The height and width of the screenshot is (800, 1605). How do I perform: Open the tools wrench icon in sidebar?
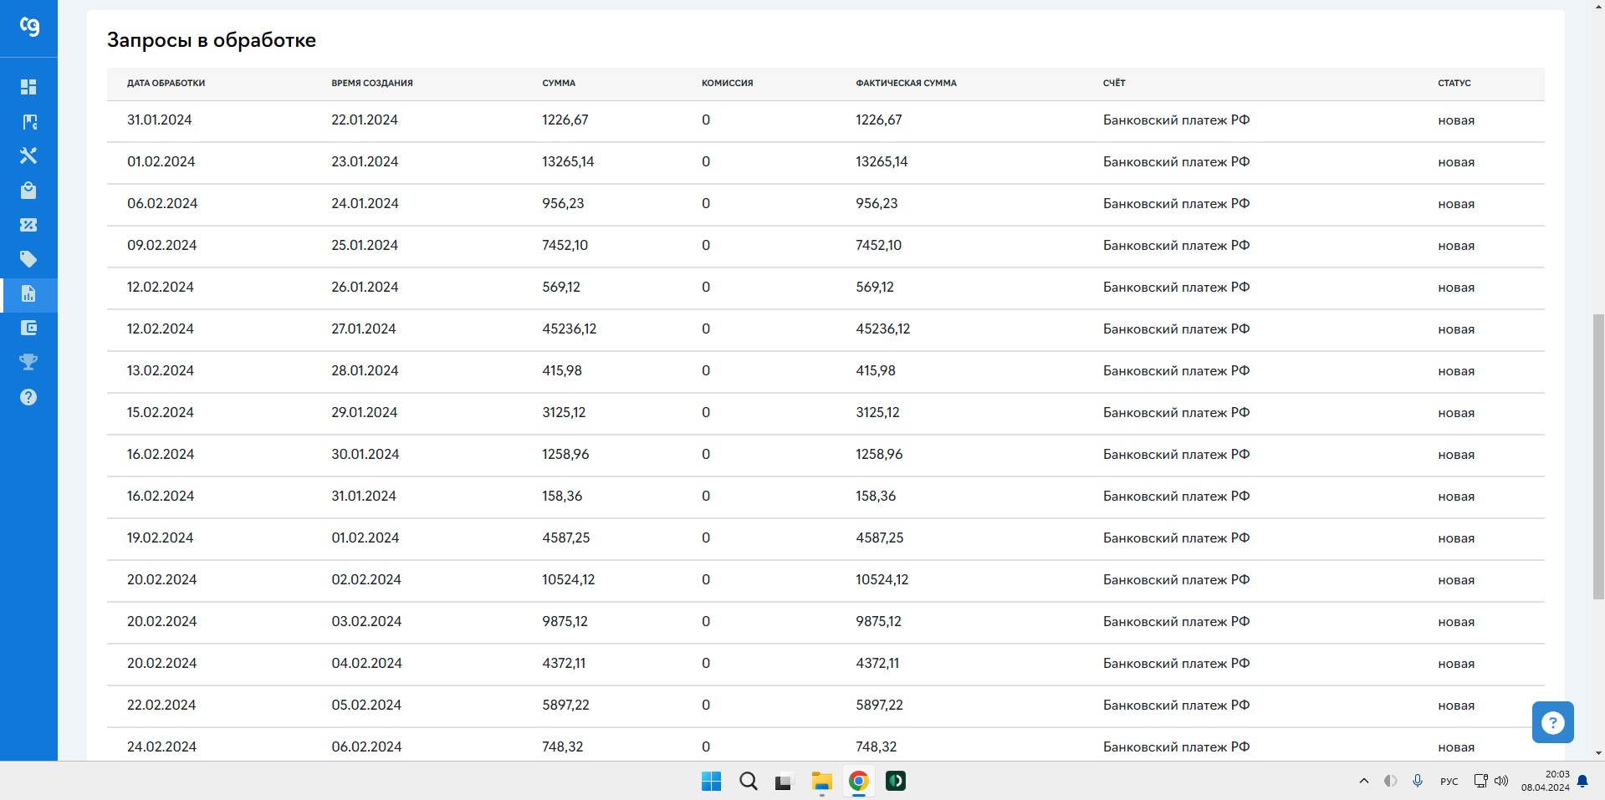coord(28,155)
